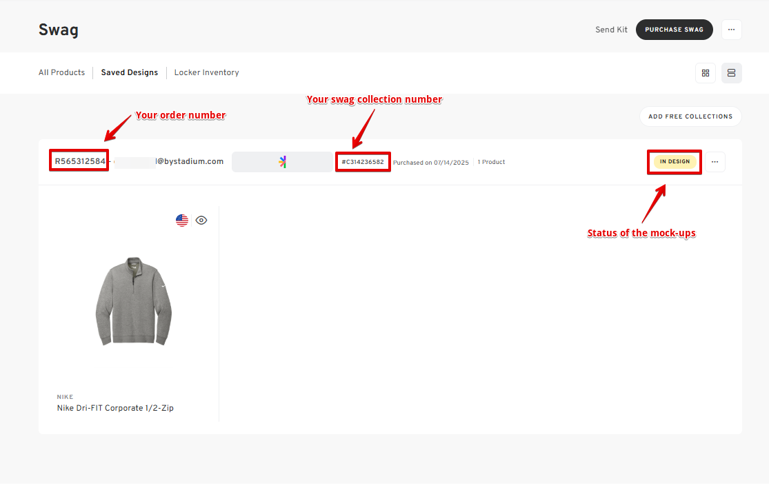Open the header more options menu
769x492 pixels.
point(732,30)
